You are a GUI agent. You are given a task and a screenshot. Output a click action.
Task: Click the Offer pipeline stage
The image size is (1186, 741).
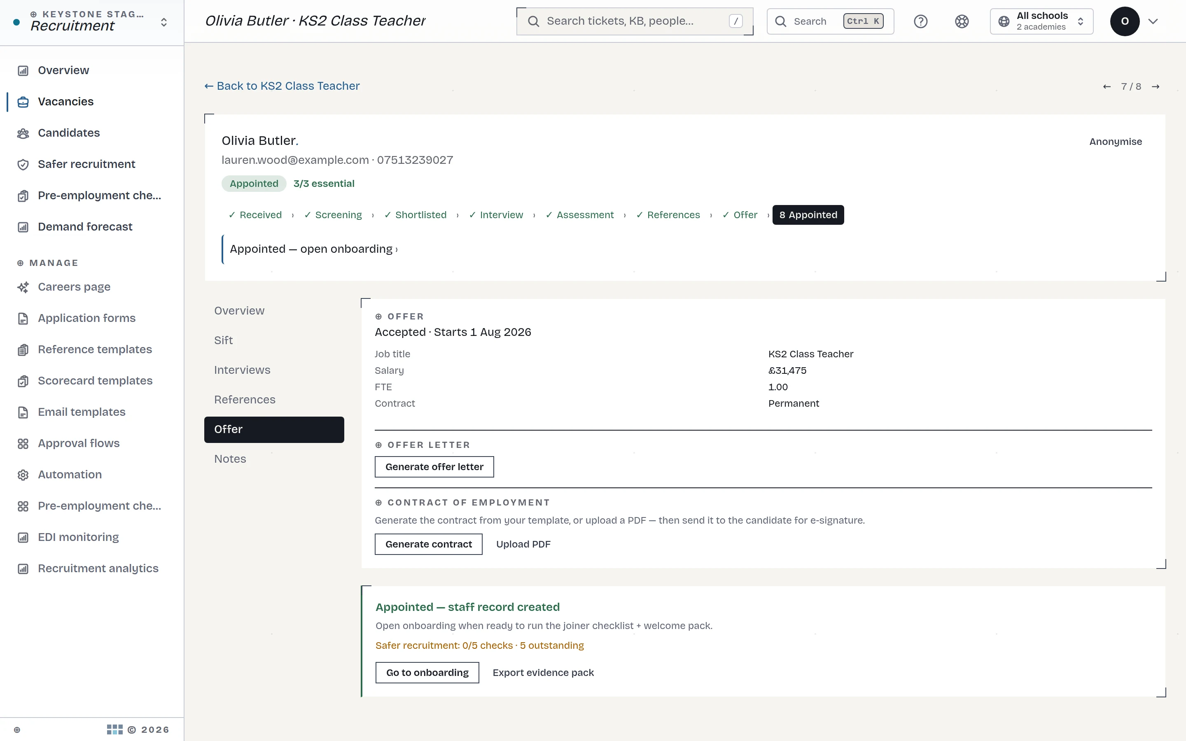click(x=740, y=215)
